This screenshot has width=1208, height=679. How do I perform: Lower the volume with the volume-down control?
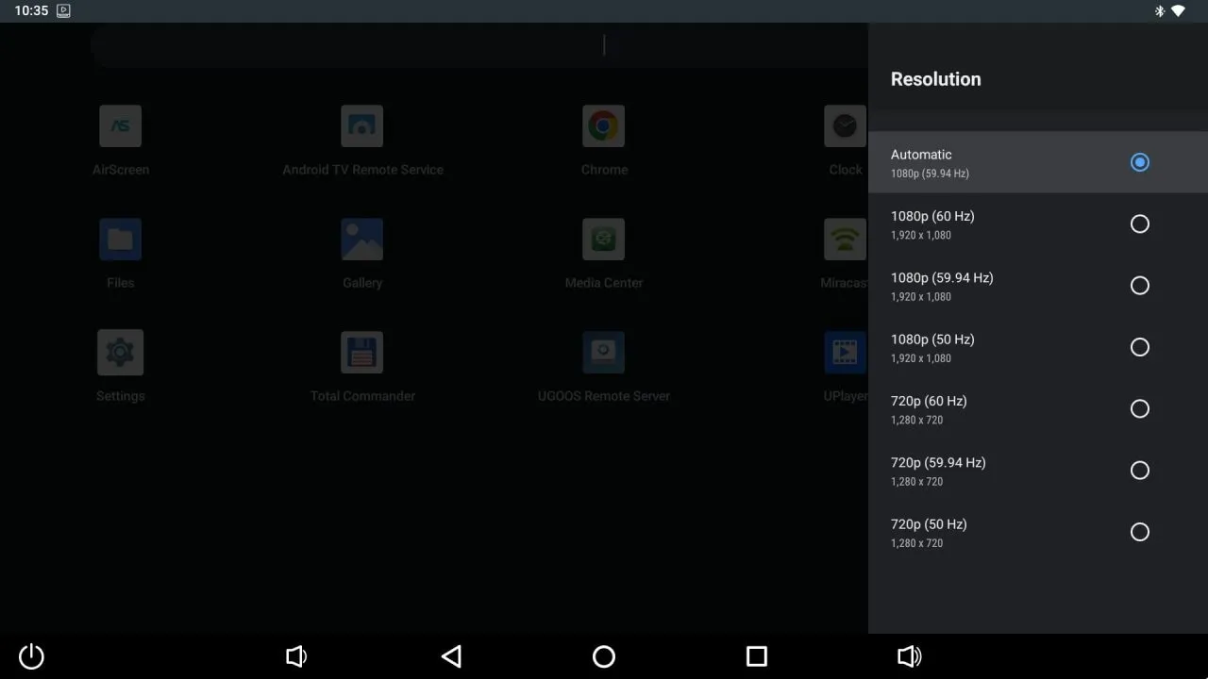(296, 656)
